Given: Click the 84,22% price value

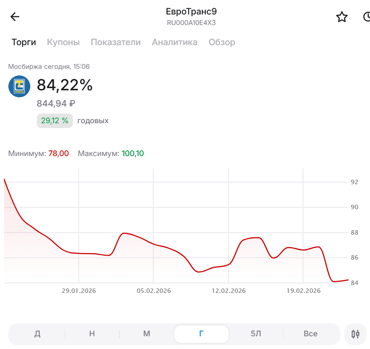Looking at the screenshot, I should (x=65, y=85).
